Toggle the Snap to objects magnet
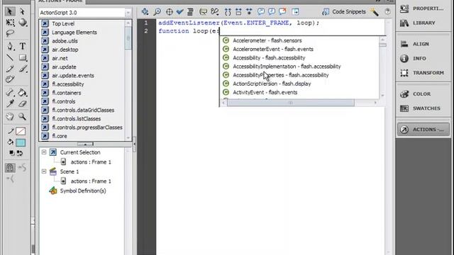 (10, 168)
